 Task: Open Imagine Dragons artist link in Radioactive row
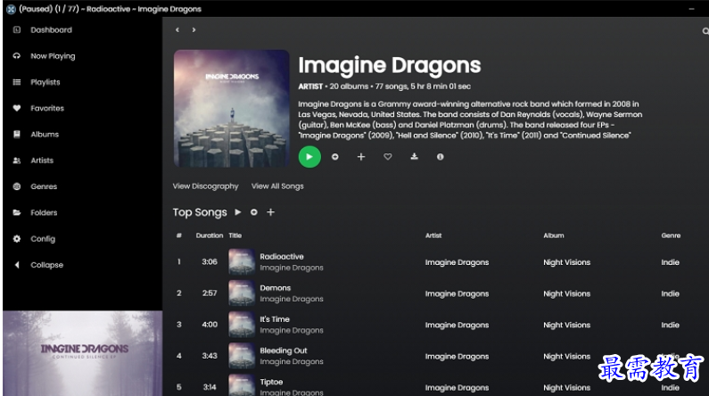tap(457, 262)
